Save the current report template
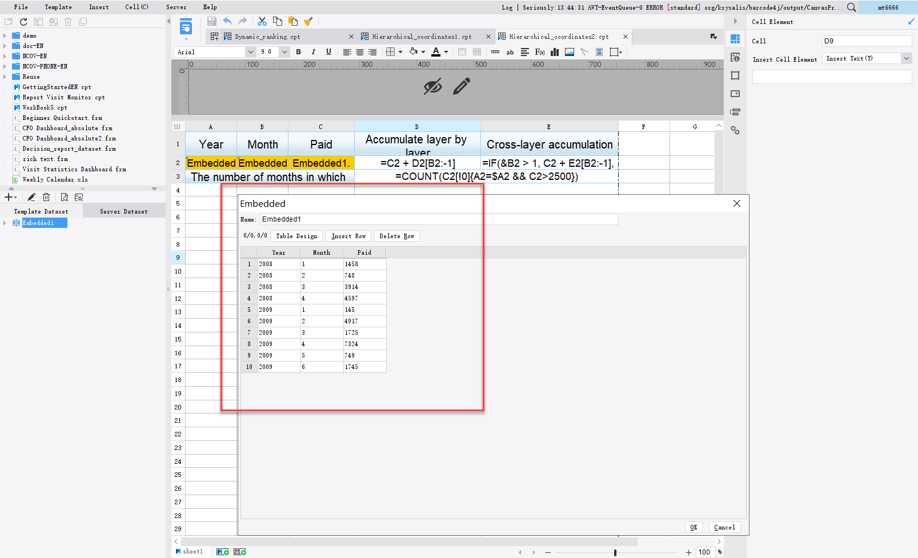This screenshot has height=558, width=918. [211, 21]
